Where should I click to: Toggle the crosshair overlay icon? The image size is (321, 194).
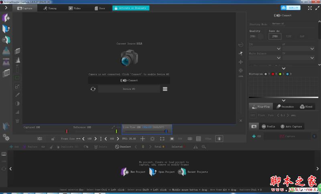tap(143, 139)
